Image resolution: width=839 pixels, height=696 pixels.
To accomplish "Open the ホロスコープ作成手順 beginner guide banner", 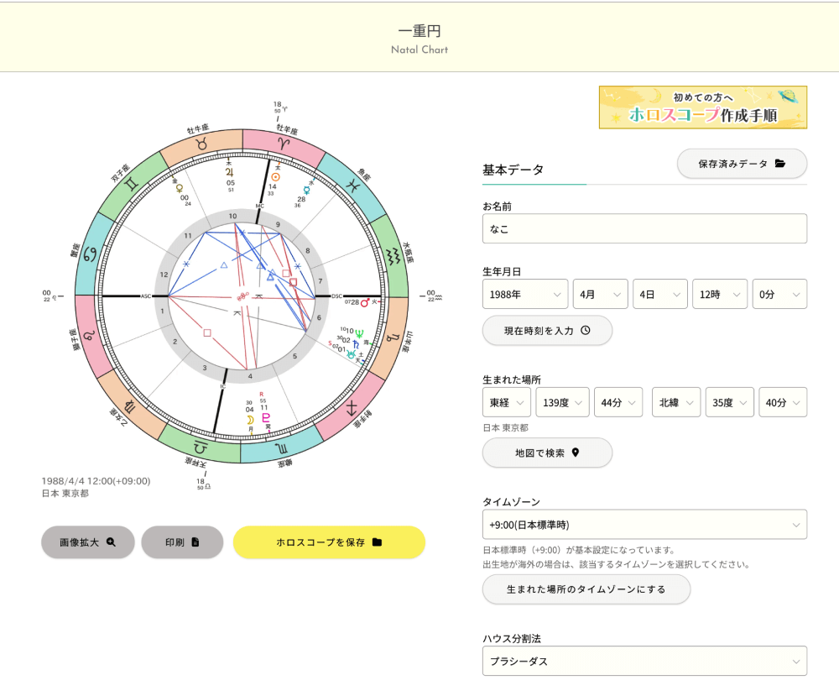I will [x=702, y=107].
